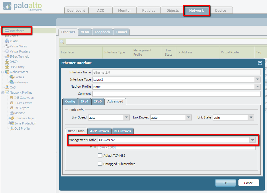The height and width of the screenshot is (193, 267).
Task: Switch to the Monitor top tab
Action: click(x=125, y=10)
